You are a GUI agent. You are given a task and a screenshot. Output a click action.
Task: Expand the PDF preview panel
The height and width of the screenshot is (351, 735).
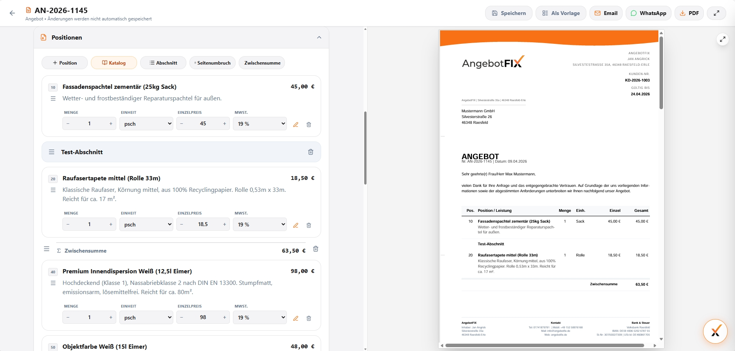point(723,39)
